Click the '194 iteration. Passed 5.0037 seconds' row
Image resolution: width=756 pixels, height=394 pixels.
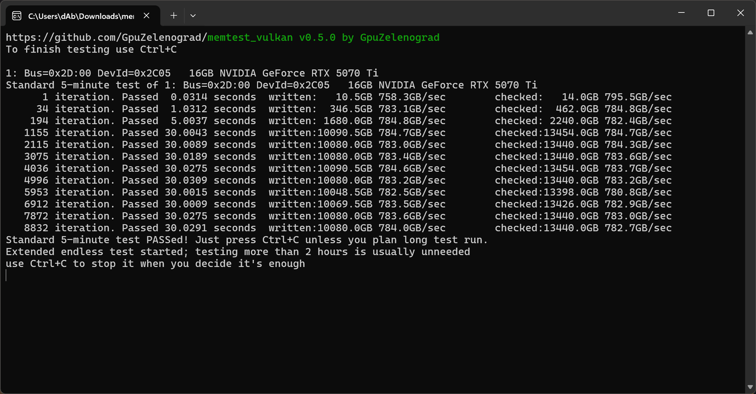pyautogui.click(x=339, y=121)
